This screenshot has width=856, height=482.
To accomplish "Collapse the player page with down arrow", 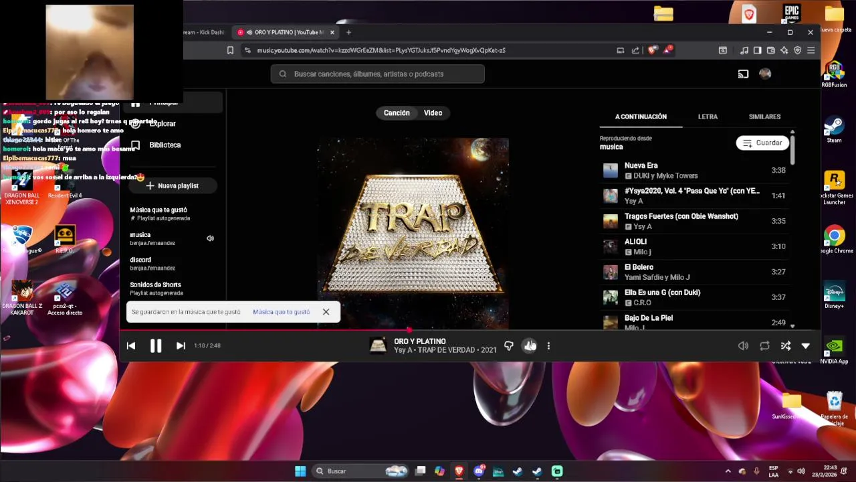I will [x=806, y=345].
